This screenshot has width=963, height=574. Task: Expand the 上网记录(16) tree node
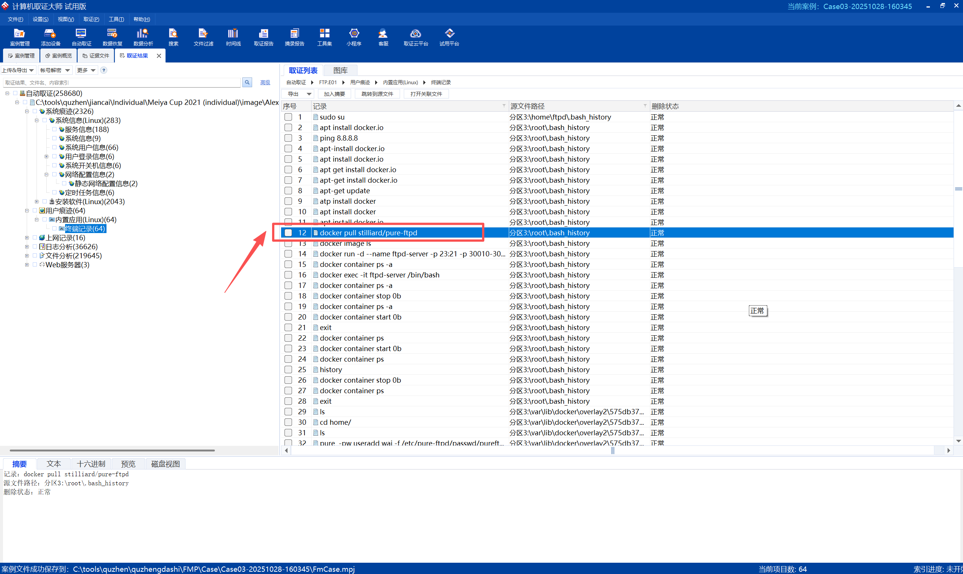[27, 238]
